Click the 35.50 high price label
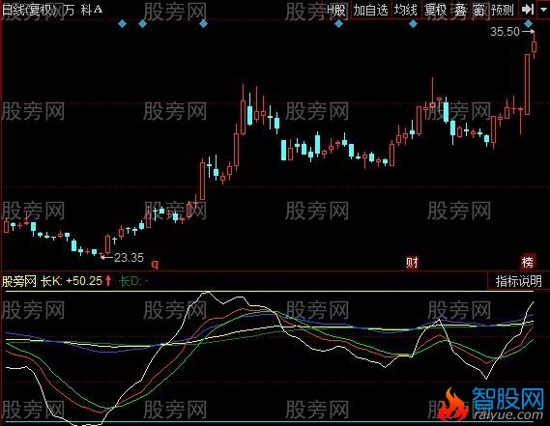 coord(505,32)
